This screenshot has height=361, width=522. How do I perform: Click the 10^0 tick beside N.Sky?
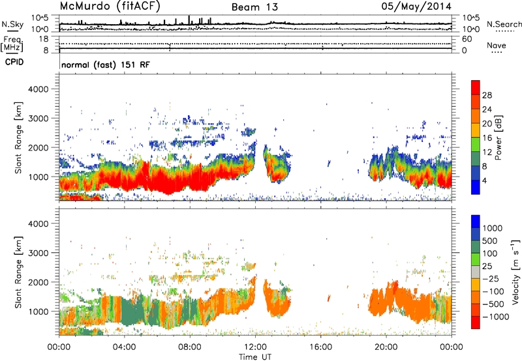tap(40, 29)
